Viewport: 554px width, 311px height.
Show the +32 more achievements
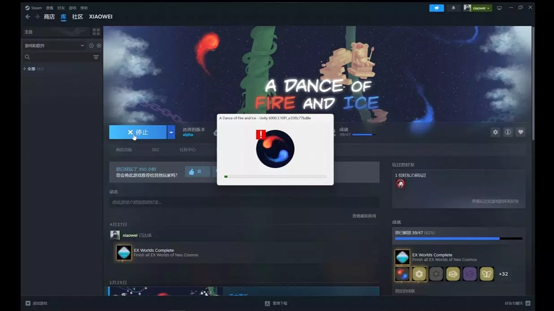(x=503, y=274)
